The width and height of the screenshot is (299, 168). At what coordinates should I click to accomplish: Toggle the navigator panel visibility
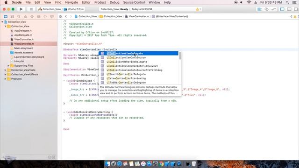(x=282, y=9)
